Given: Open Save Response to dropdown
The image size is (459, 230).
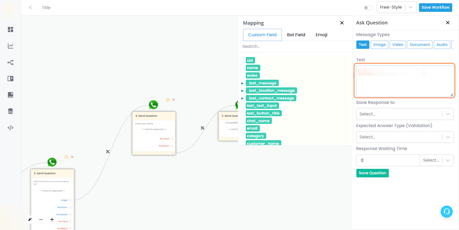Looking at the screenshot, I should pyautogui.click(x=405, y=114).
